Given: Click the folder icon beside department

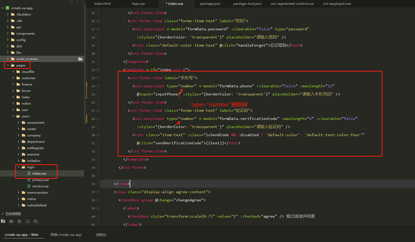Looking at the screenshot, I should (23, 141).
